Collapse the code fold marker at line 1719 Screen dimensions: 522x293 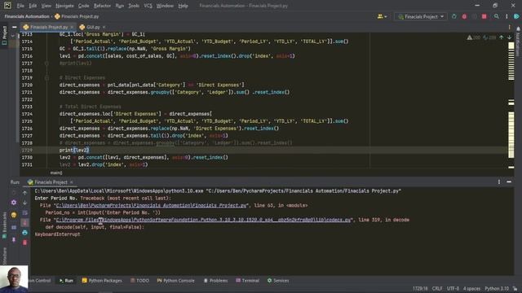46,78
